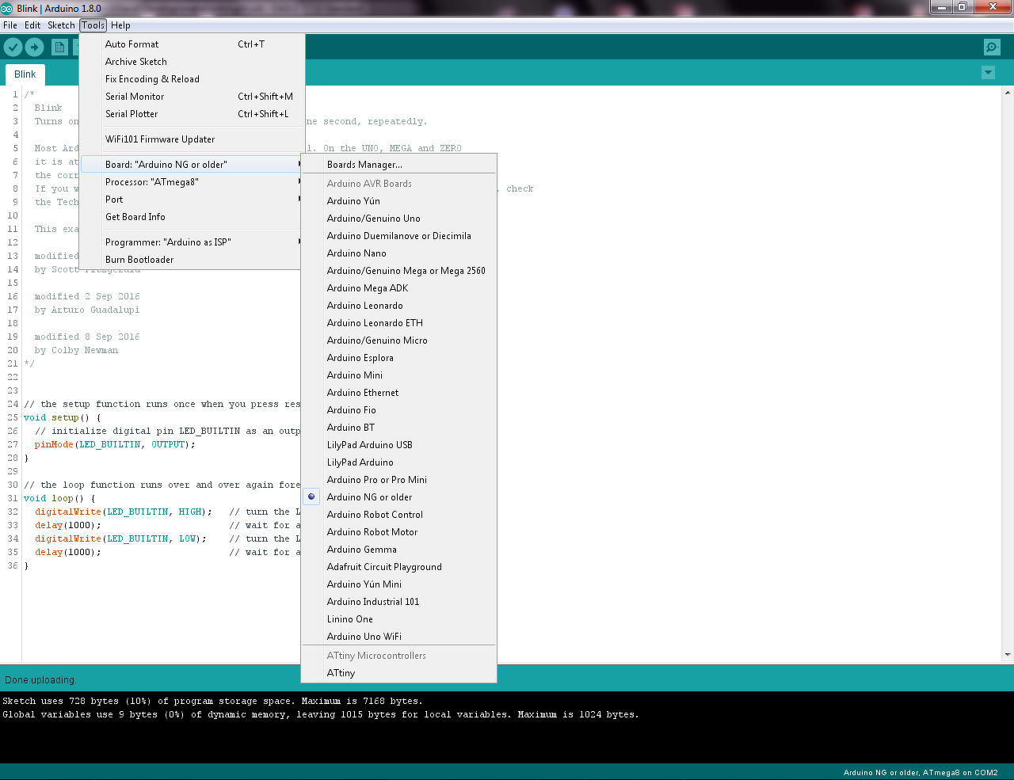Viewport: 1014px width, 780px height.
Task: Open Serial Monitor magnifier icon in toolbar
Action: pyautogui.click(x=992, y=47)
